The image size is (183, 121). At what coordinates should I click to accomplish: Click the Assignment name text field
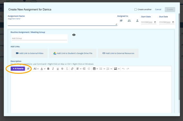point(62,23)
